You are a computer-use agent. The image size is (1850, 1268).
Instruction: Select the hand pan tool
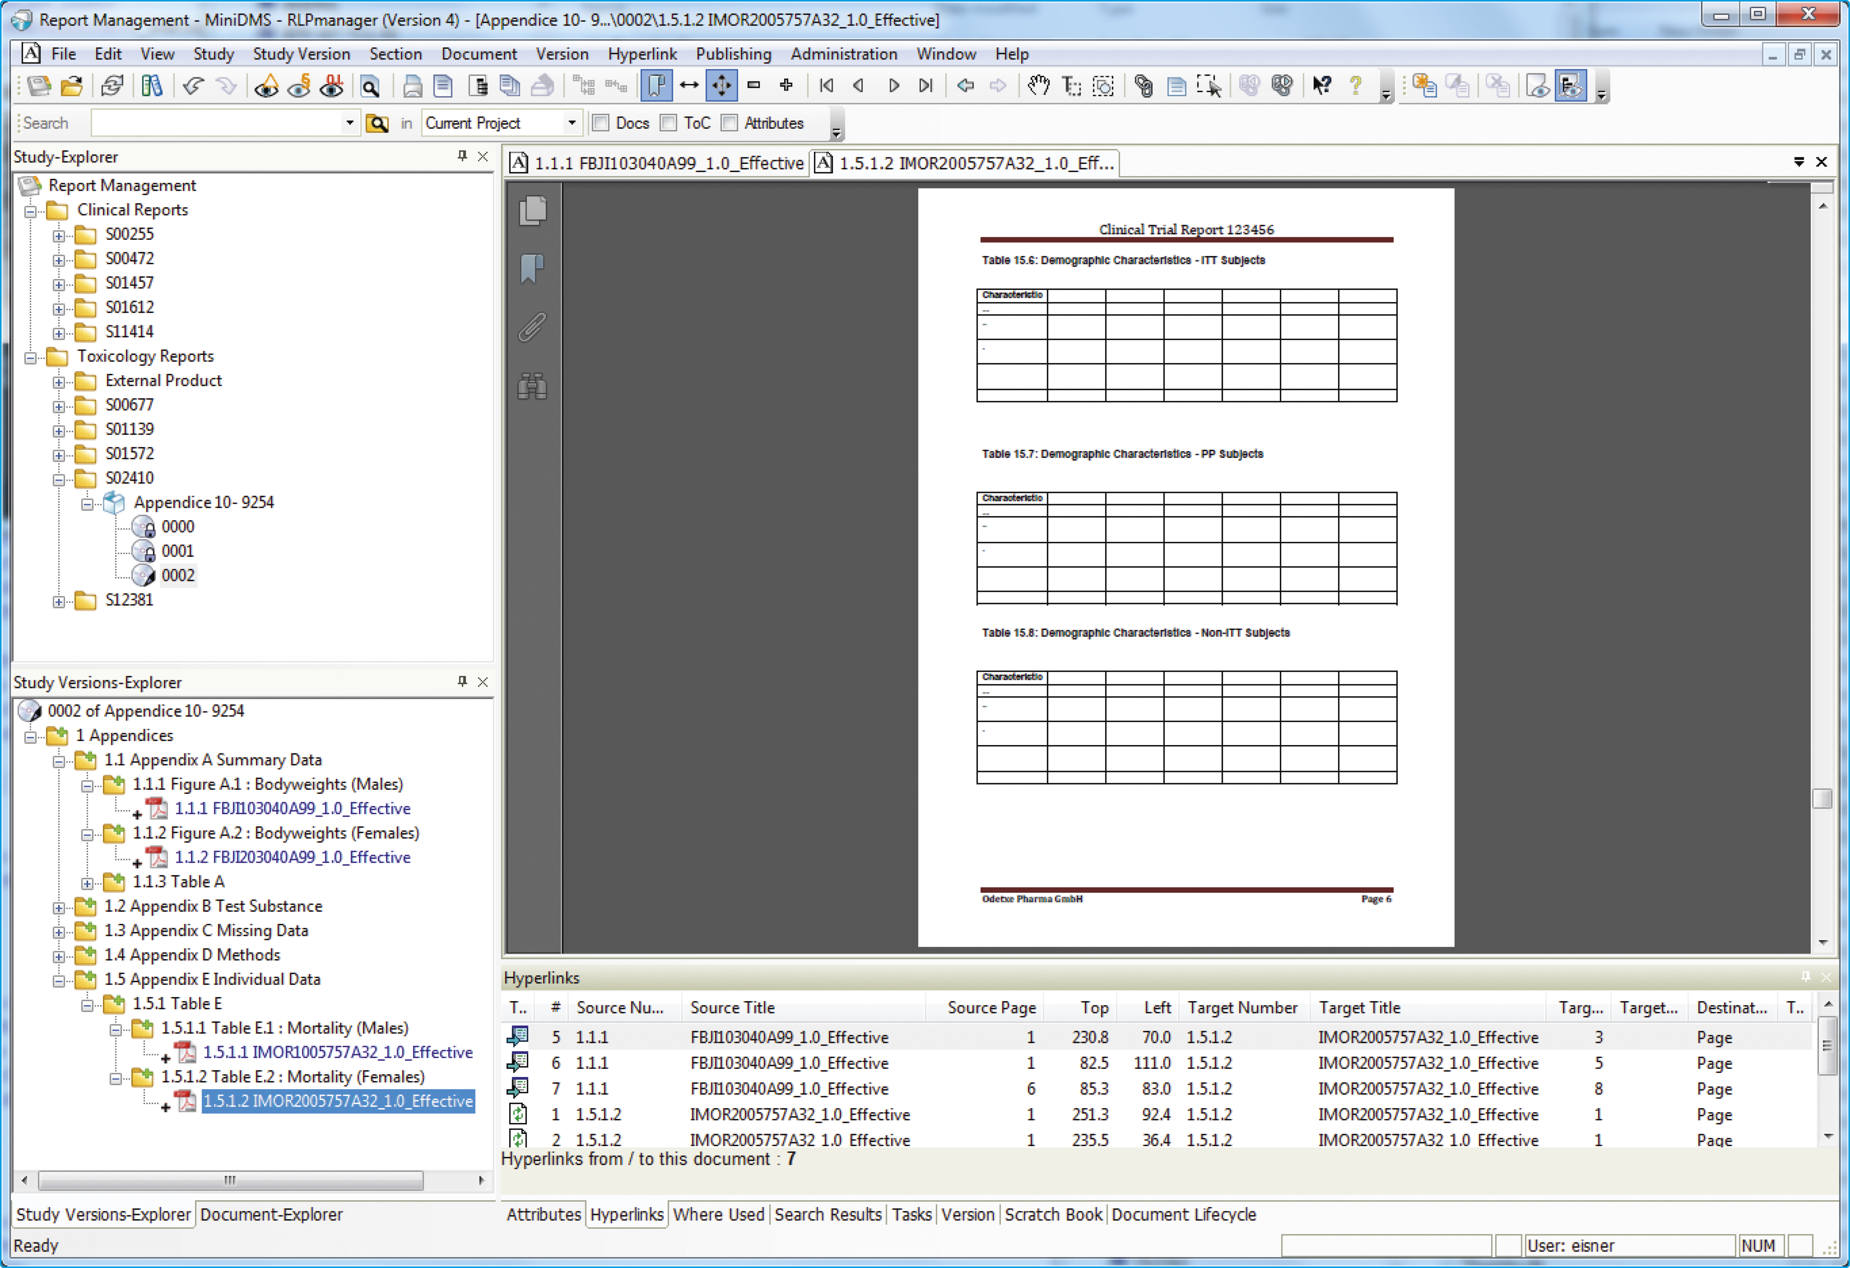pyautogui.click(x=1038, y=85)
